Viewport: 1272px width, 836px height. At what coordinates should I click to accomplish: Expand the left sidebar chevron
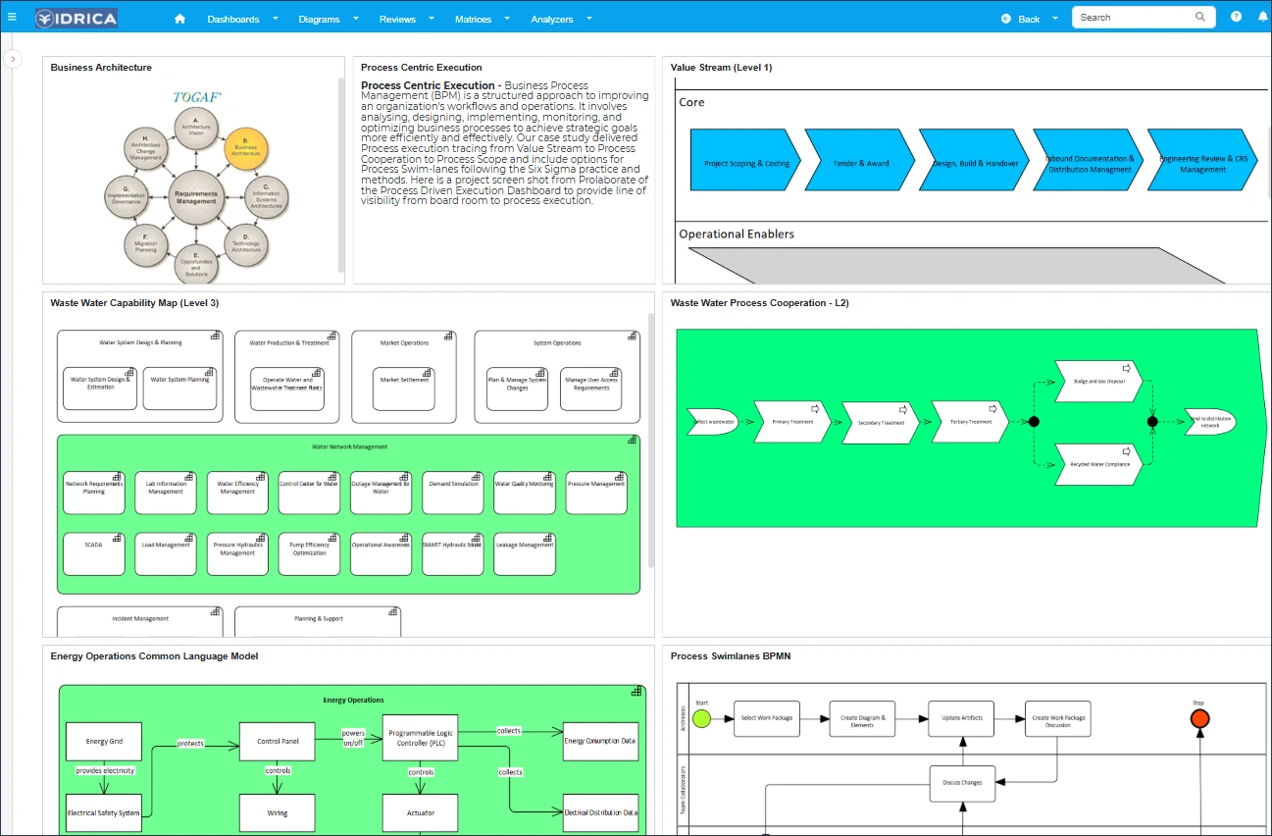[13, 60]
